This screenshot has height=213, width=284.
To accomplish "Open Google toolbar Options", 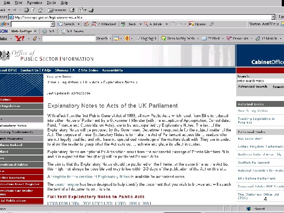I will [197, 24].
